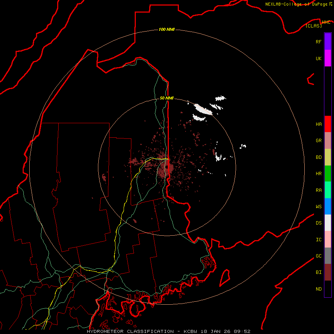The width and height of the screenshot is (334, 334).
Task: Click the HA red legend swatch
Action: 328,124
